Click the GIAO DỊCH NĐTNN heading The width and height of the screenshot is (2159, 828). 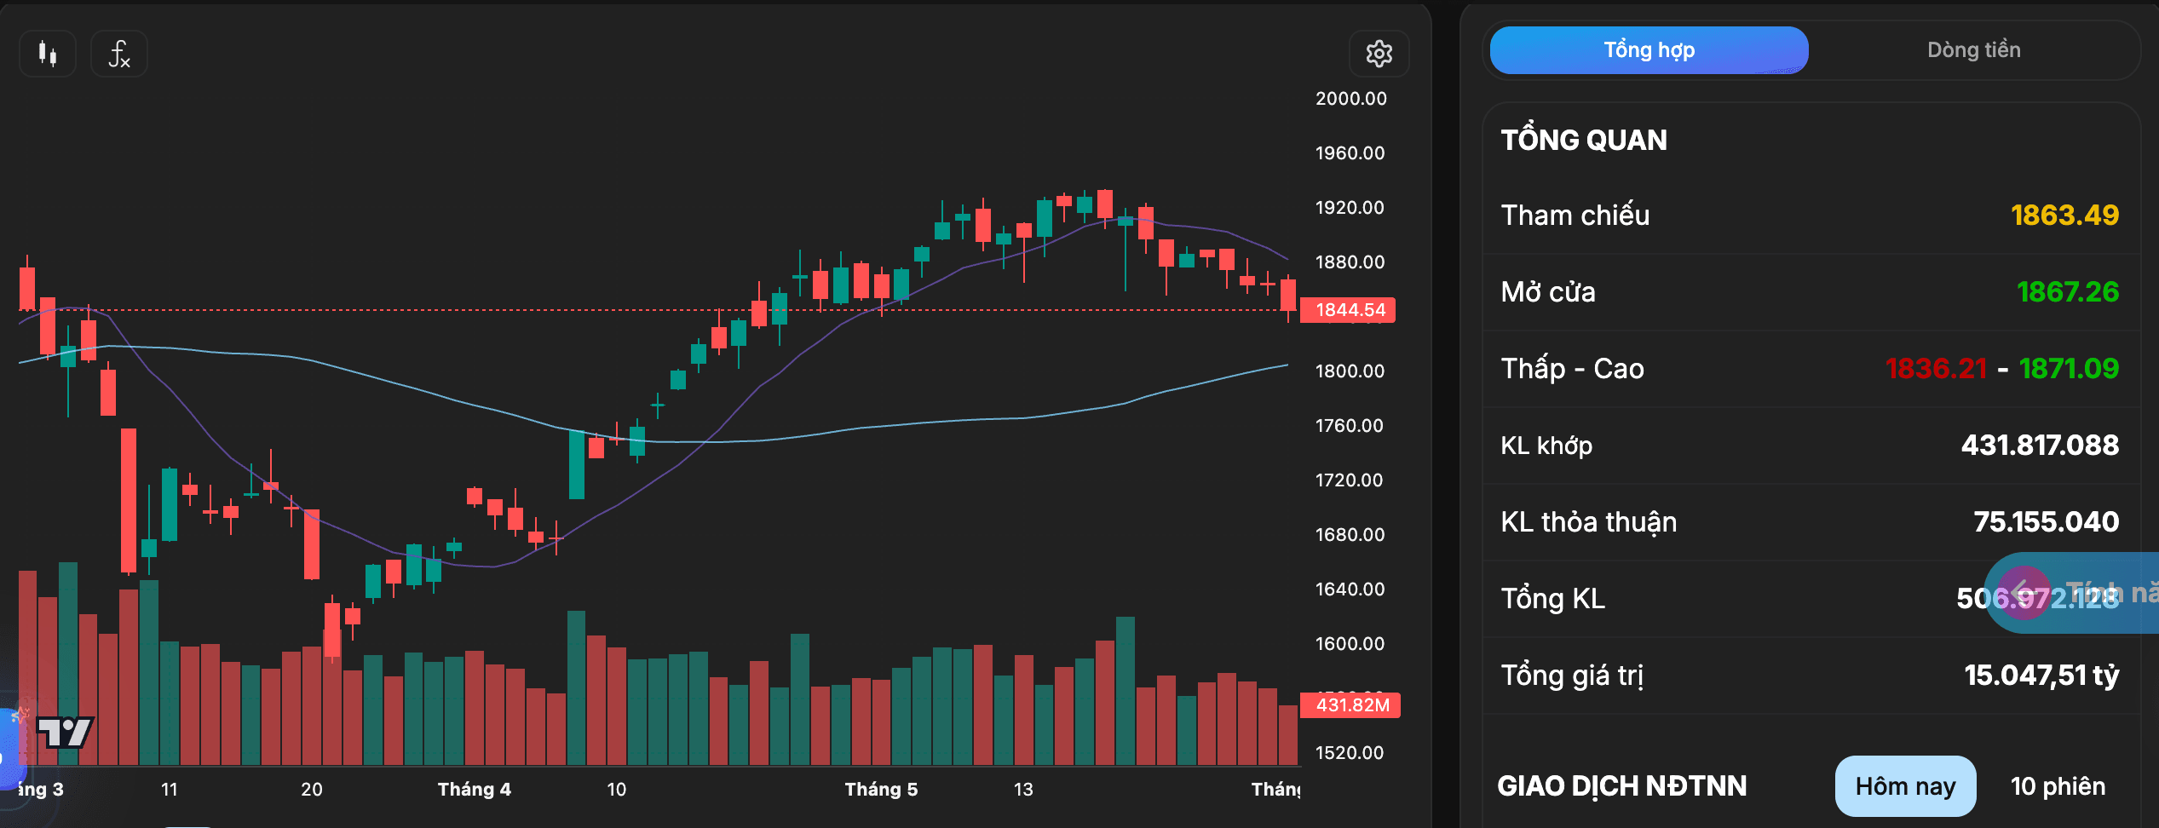pos(1622,786)
